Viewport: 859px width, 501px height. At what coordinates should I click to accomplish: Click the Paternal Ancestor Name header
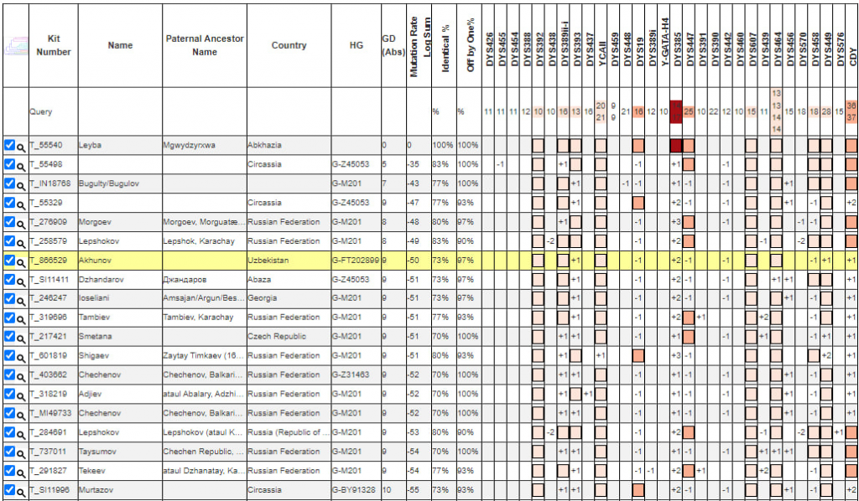coord(204,46)
